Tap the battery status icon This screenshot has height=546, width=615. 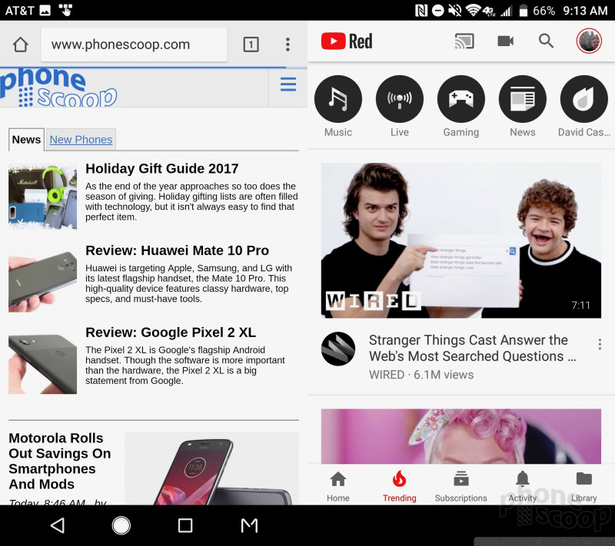click(x=524, y=11)
